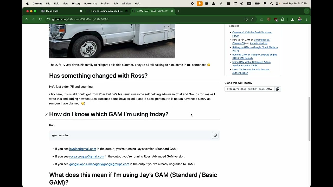Image resolution: width=333 pixels, height=187 pixels.
Task: Show Chrome downloads
Action: pyautogui.click(x=293, y=19)
